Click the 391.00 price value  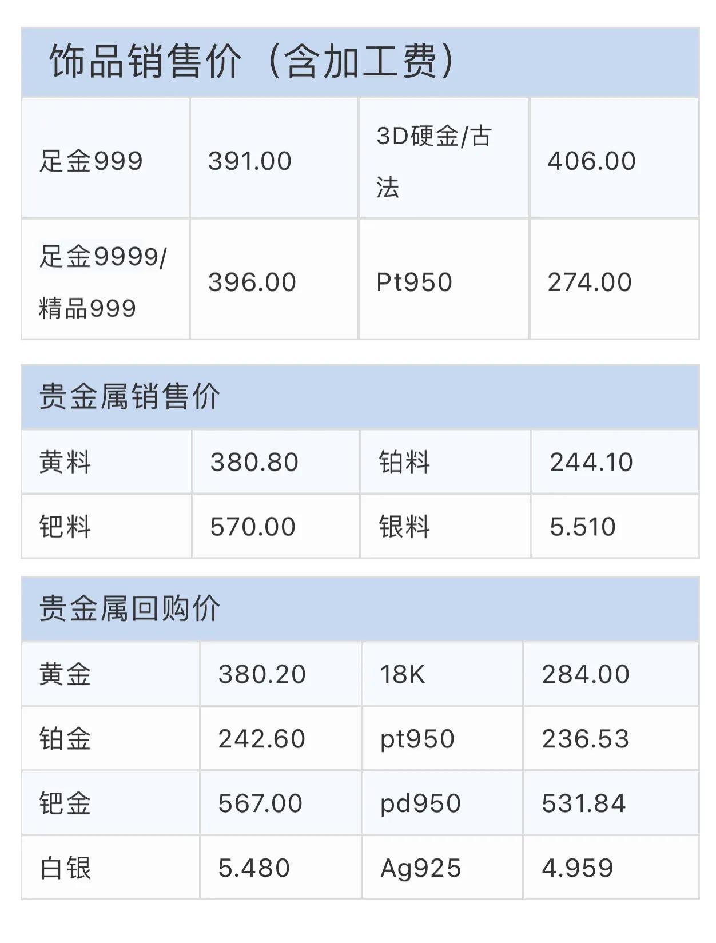pyautogui.click(x=250, y=161)
